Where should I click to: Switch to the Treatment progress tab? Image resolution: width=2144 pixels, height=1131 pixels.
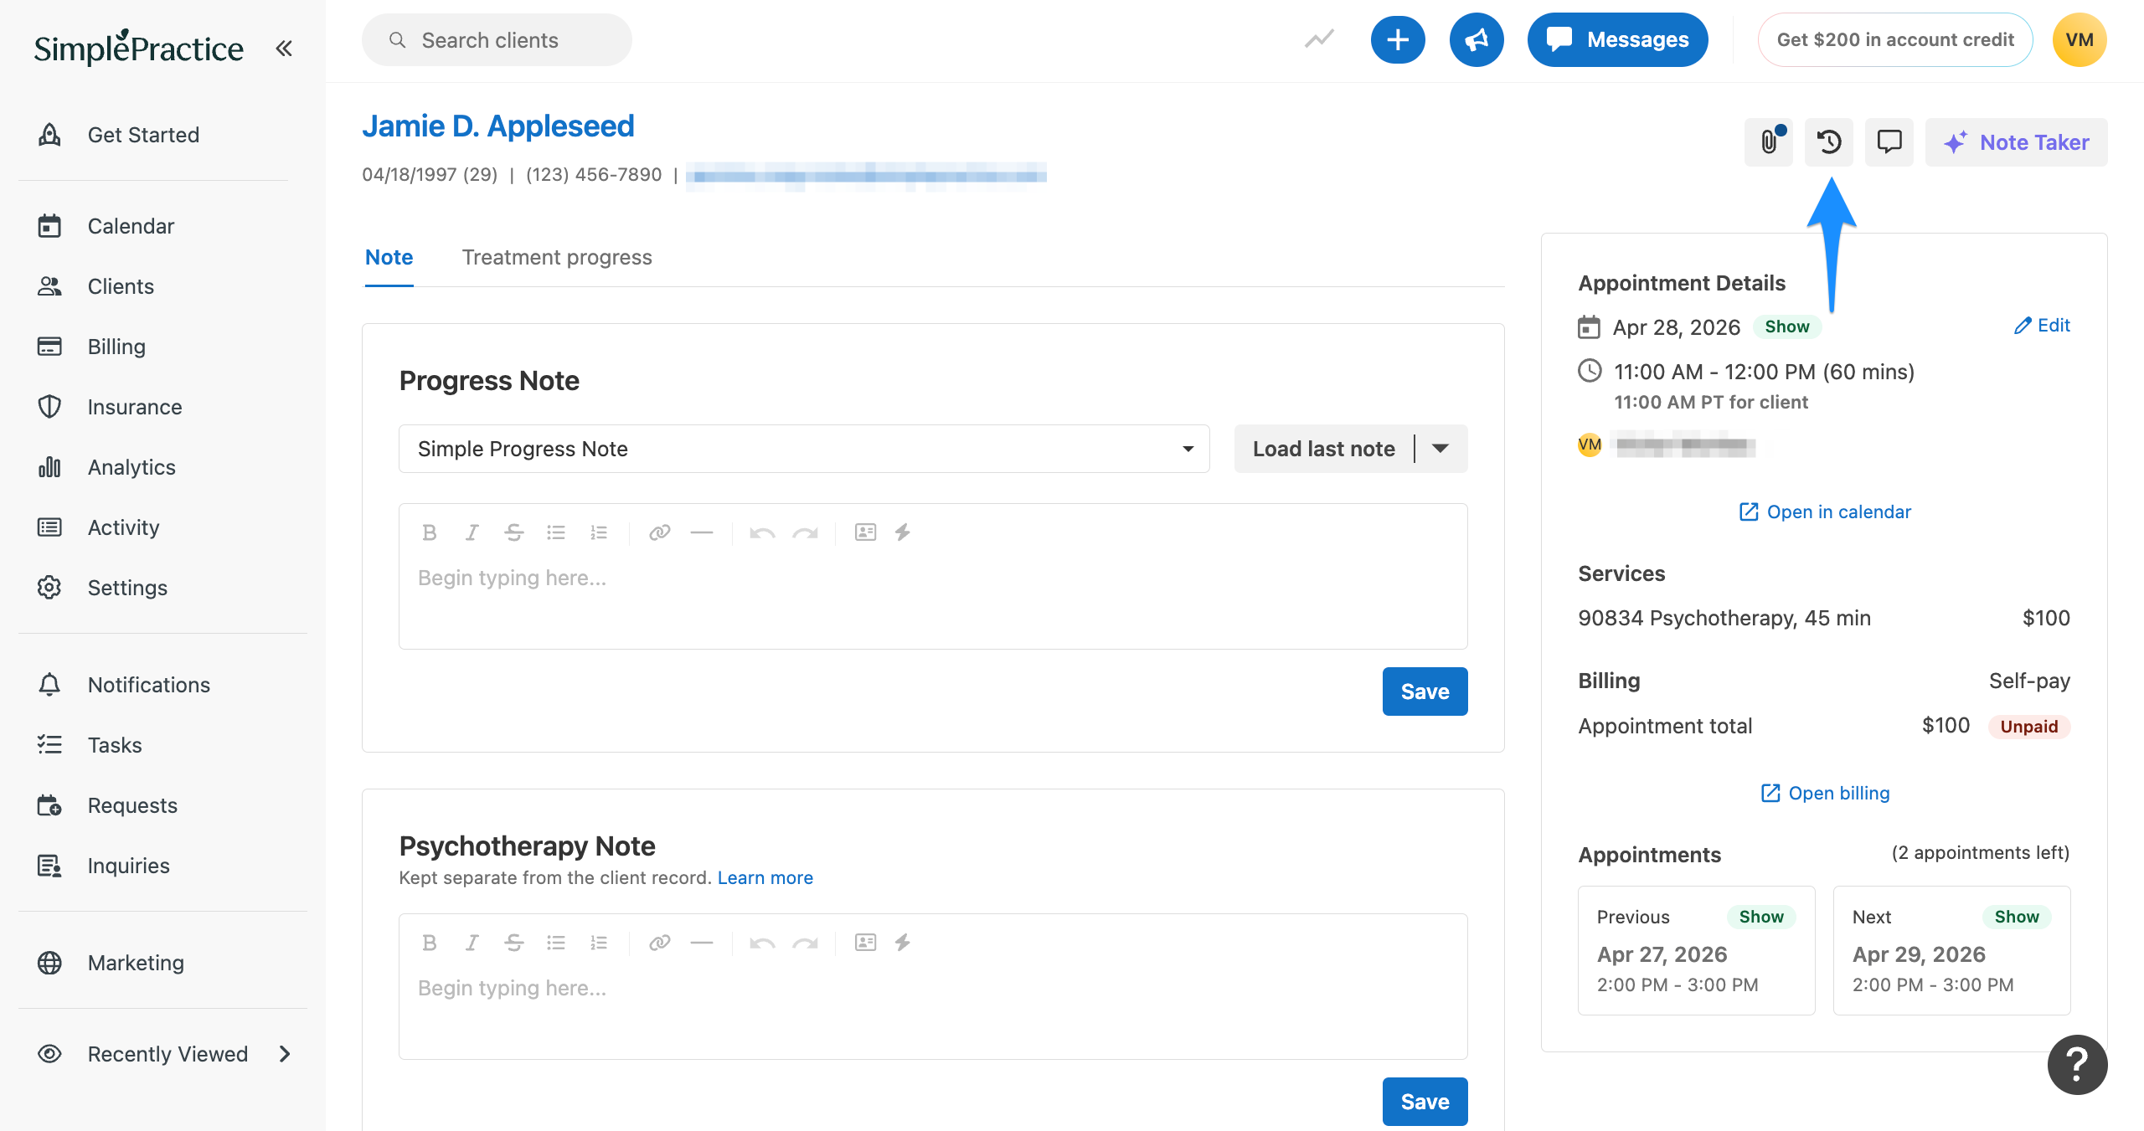pos(557,257)
